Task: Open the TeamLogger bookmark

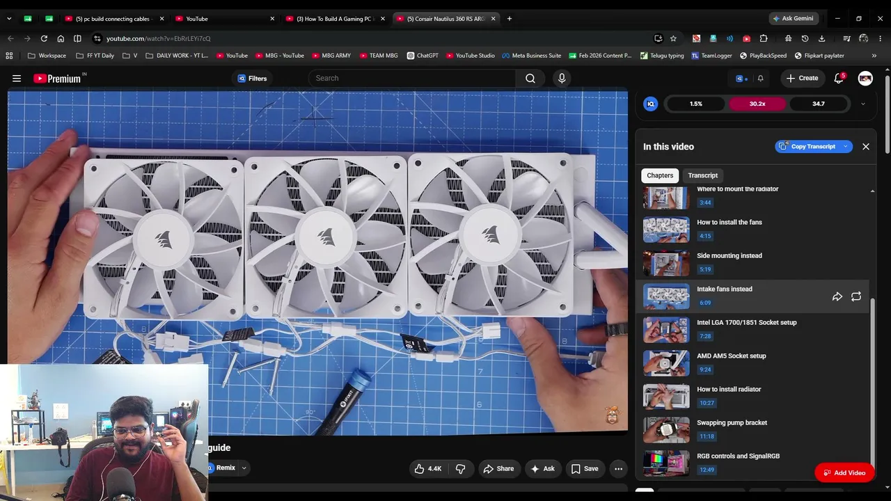Action: tap(711, 56)
